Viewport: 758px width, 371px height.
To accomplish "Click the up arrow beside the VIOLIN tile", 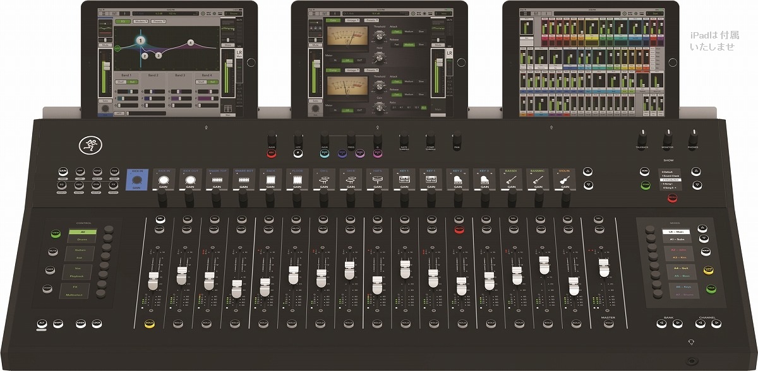I will [x=588, y=171].
